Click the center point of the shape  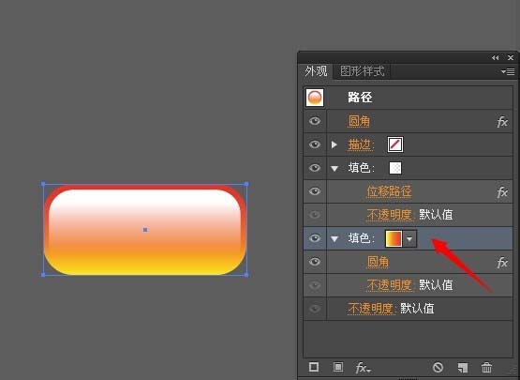coord(145,230)
